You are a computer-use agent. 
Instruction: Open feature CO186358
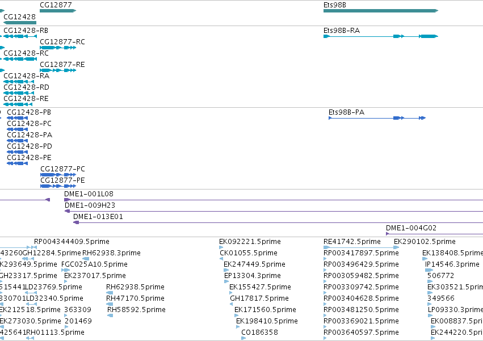coord(259,332)
